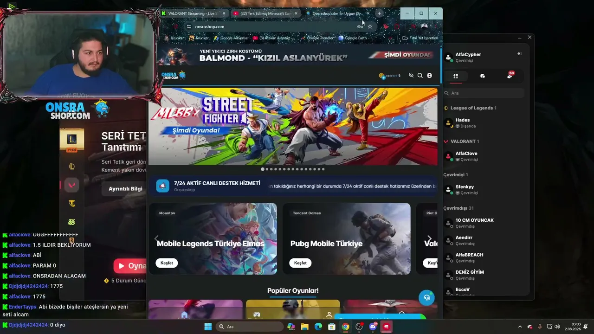Open the Google AdSense bookmark
The width and height of the screenshot is (594, 334).
pyautogui.click(x=231, y=38)
